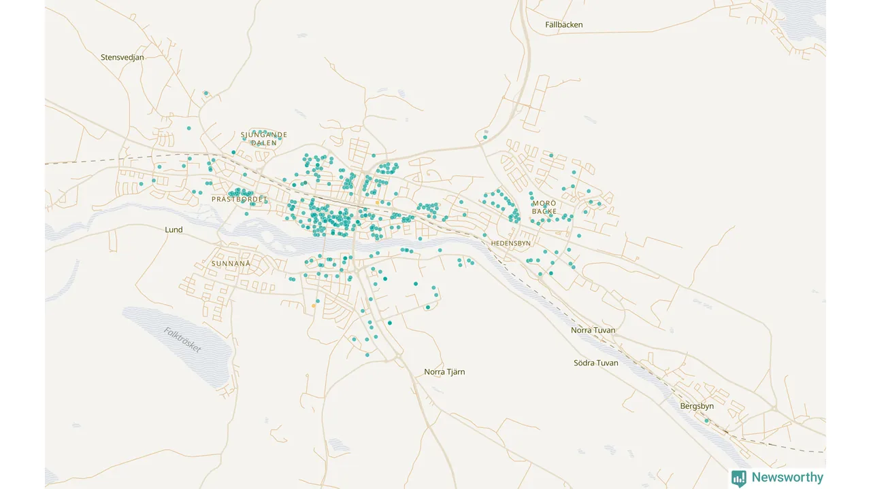Image resolution: width=871 pixels, height=489 pixels.
Task: Click the isolated teal dot near Bergsbyn
Action: click(706, 421)
